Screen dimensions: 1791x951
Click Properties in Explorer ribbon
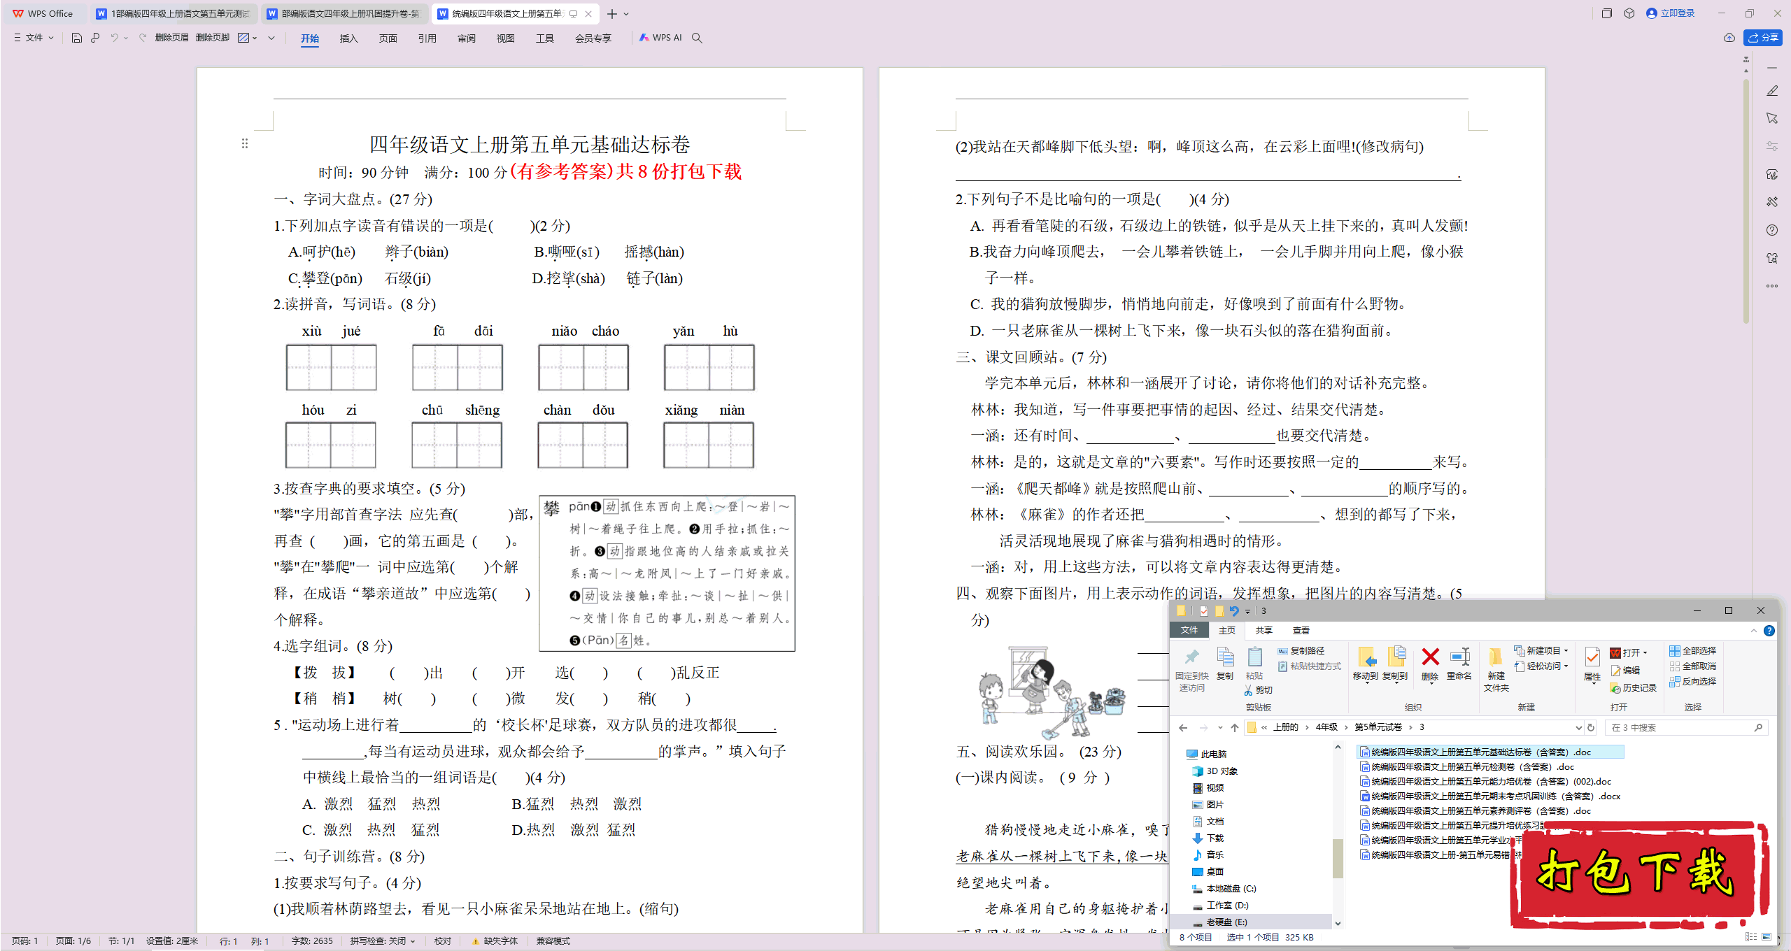(x=1592, y=664)
